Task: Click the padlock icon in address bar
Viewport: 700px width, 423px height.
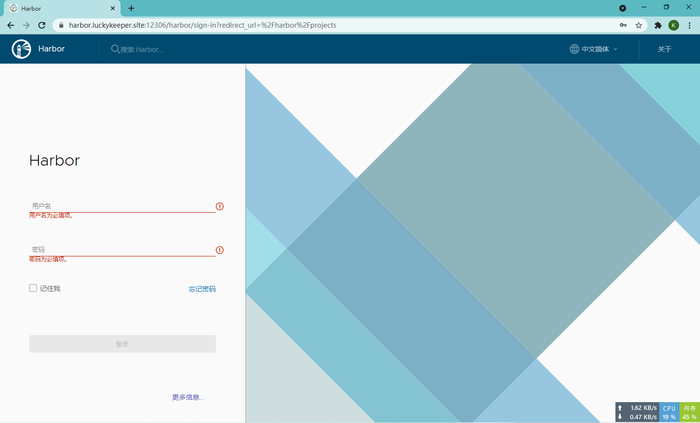Action: pyautogui.click(x=61, y=25)
